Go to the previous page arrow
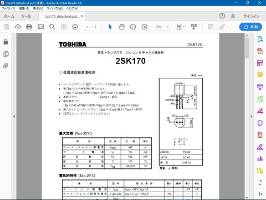 [x=64, y=27]
